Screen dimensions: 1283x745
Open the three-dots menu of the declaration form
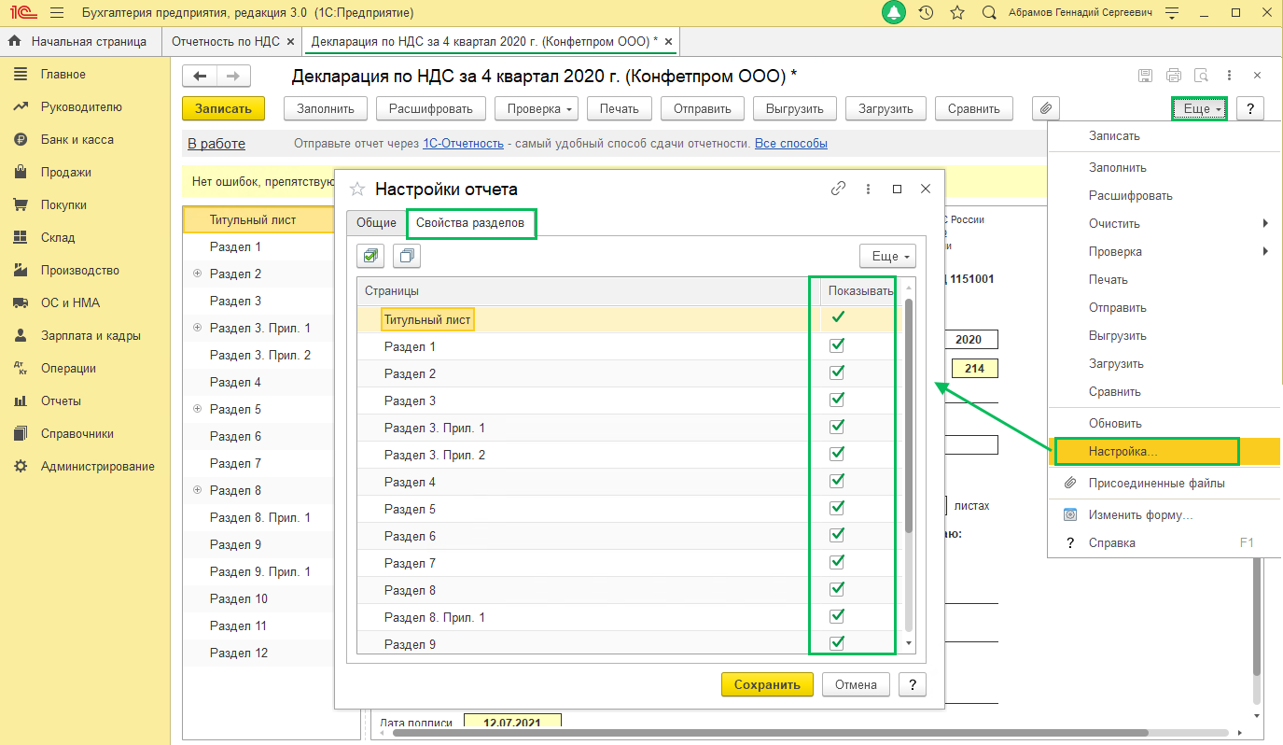(1230, 76)
